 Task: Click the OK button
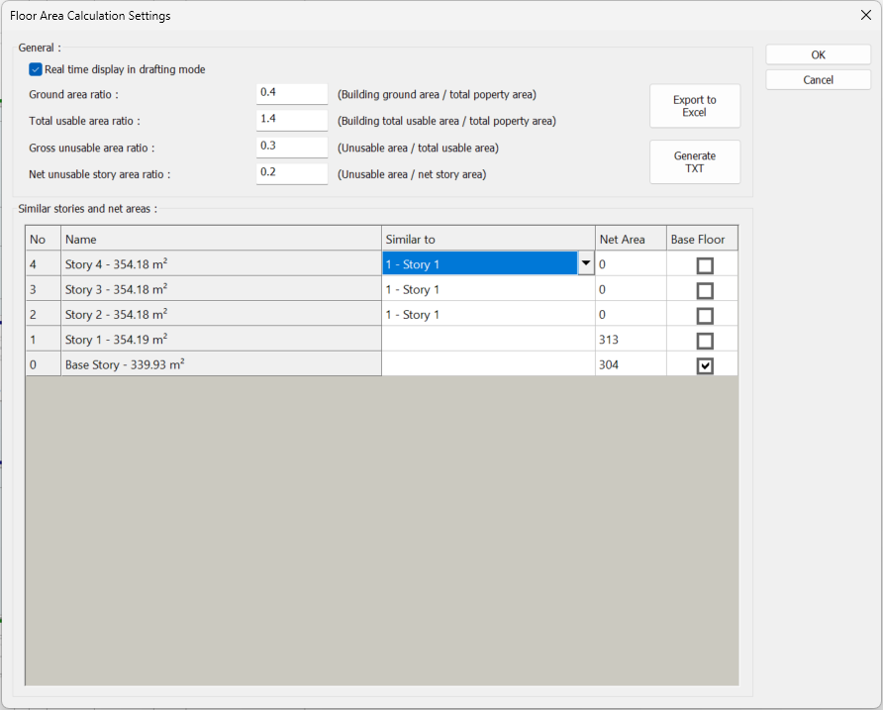pos(818,55)
